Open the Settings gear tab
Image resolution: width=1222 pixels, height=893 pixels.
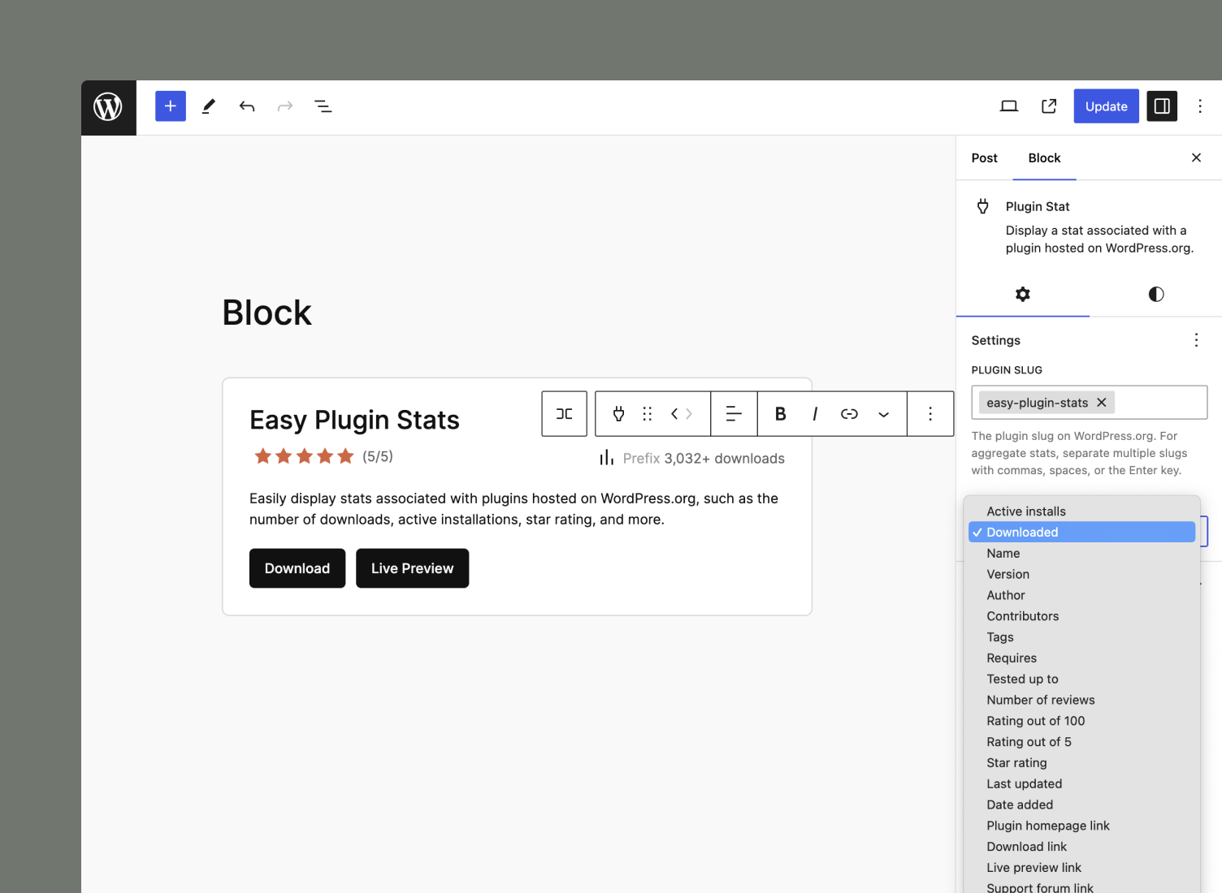(x=1023, y=294)
